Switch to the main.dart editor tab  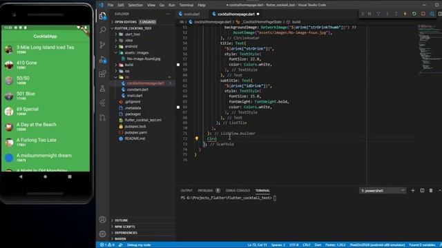192,14
